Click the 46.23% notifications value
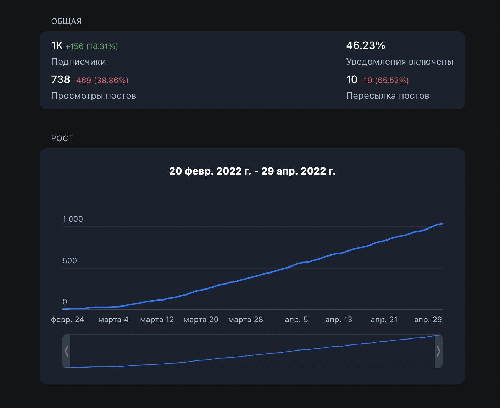The image size is (500, 408). click(366, 45)
